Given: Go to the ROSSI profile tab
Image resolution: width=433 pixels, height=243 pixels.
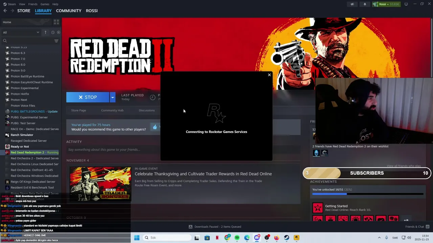Looking at the screenshot, I should [x=92, y=11].
